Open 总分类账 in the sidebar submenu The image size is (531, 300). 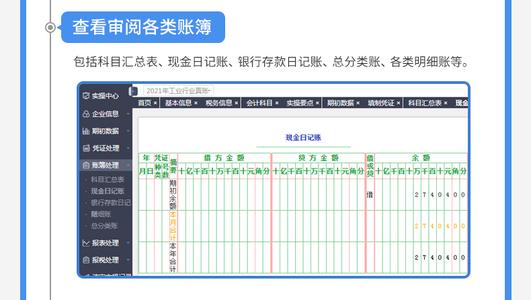pos(104,226)
